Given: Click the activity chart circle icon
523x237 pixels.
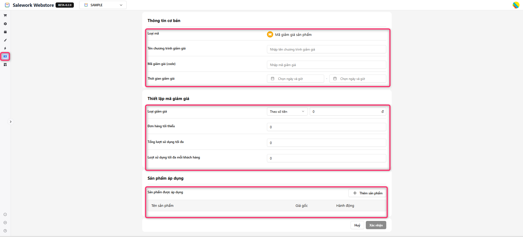Looking at the screenshot, I should [x=5, y=223].
